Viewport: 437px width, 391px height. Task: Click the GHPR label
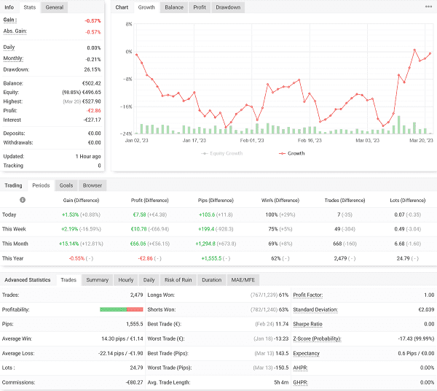click(x=300, y=382)
